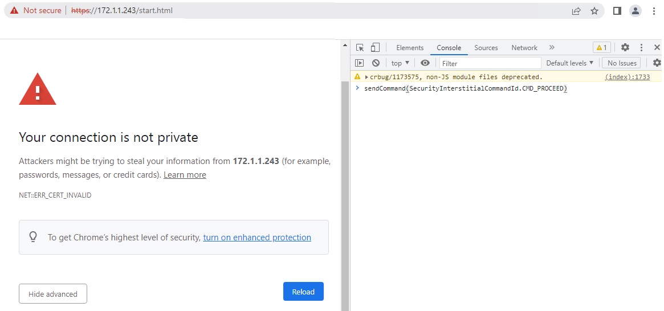
Task: Click in the console Filter field
Action: pyautogui.click(x=490, y=63)
